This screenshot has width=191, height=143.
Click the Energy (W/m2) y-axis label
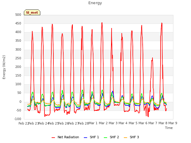[4, 67]
